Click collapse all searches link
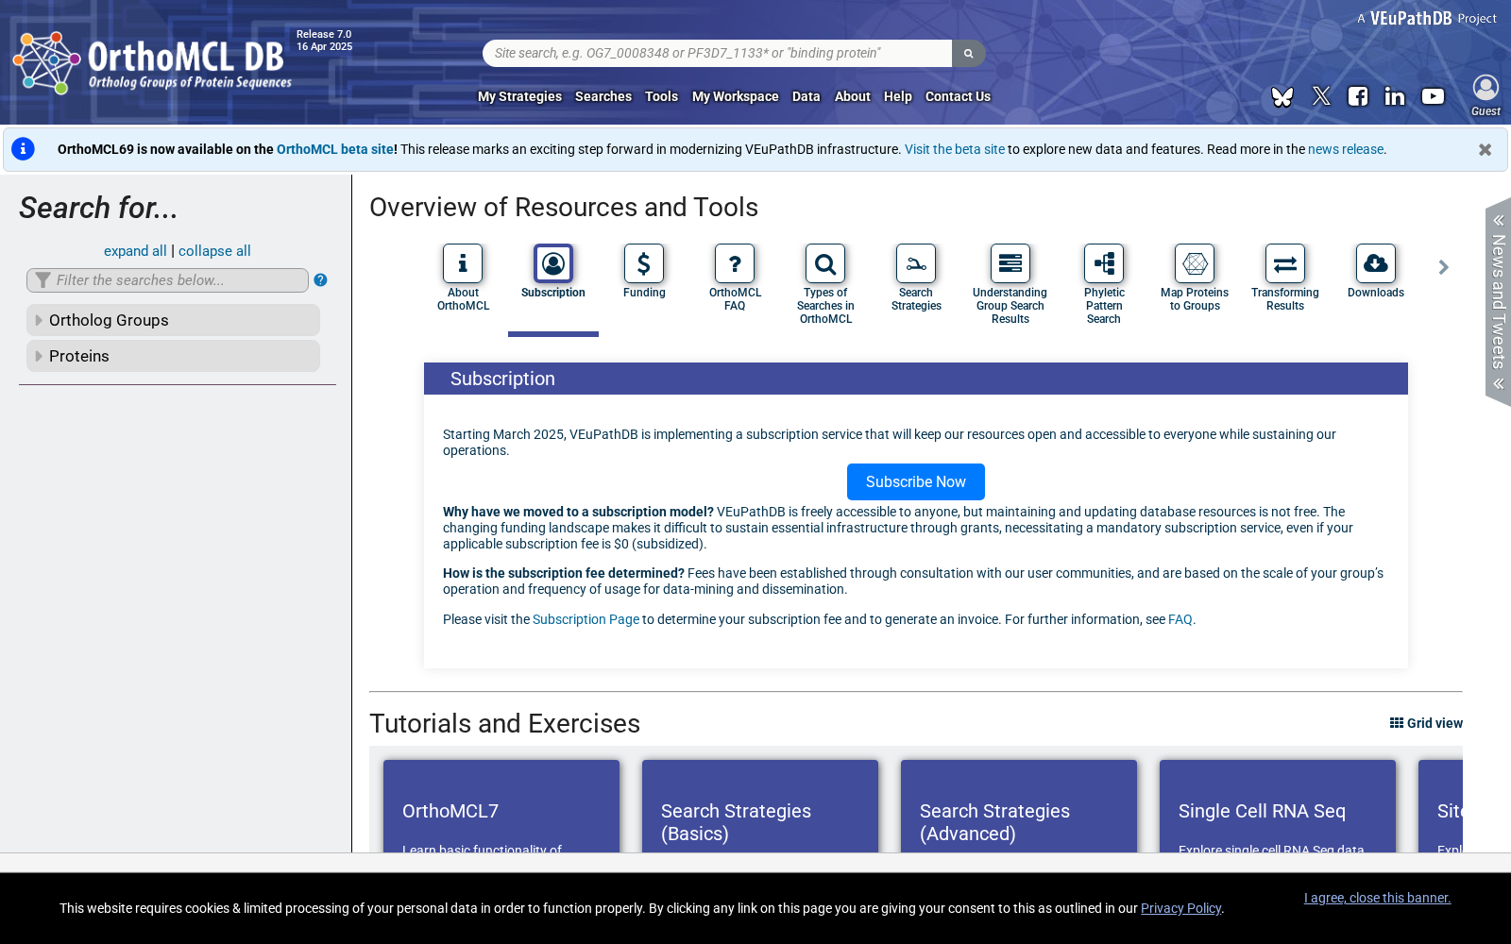Screen dimensions: 1511x944 (214, 251)
